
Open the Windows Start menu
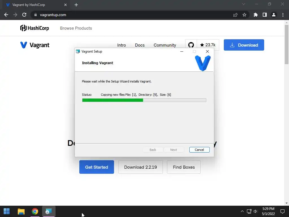(7, 211)
